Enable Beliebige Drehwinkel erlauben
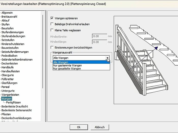Image resolution: width=178 pixels, height=133 pixels. click(52, 24)
